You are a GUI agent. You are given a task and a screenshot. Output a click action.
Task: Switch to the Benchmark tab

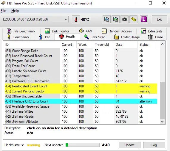(x=18, y=37)
